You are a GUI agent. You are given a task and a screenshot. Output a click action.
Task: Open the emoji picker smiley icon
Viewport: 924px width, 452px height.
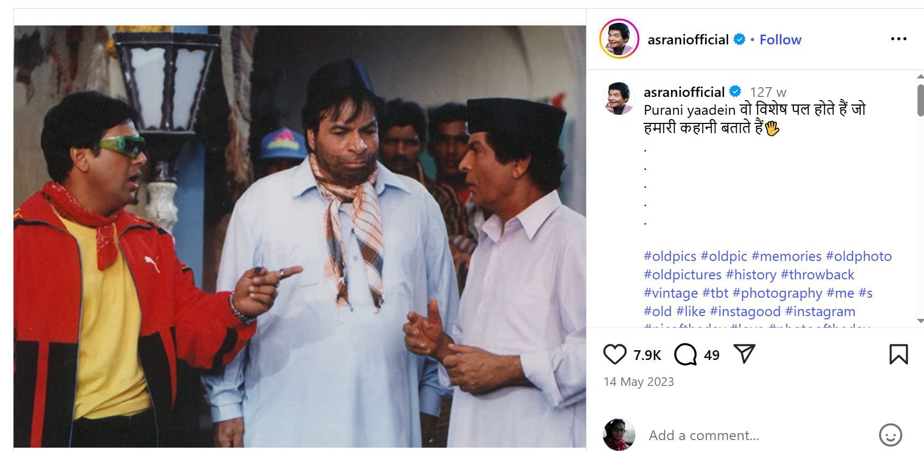pyautogui.click(x=890, y=435)
